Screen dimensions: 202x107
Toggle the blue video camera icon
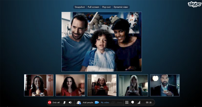97,103
